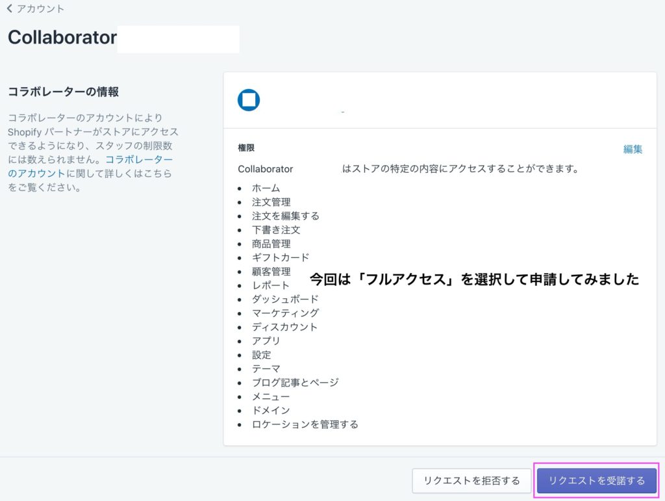Click the ギフトカード permission item

(281, 257)
